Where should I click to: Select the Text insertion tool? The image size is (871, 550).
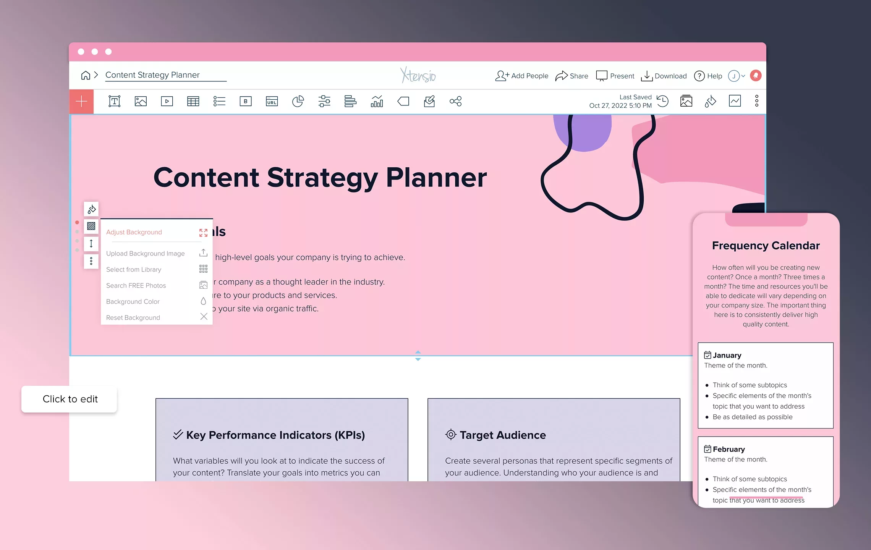click(114, 101)
